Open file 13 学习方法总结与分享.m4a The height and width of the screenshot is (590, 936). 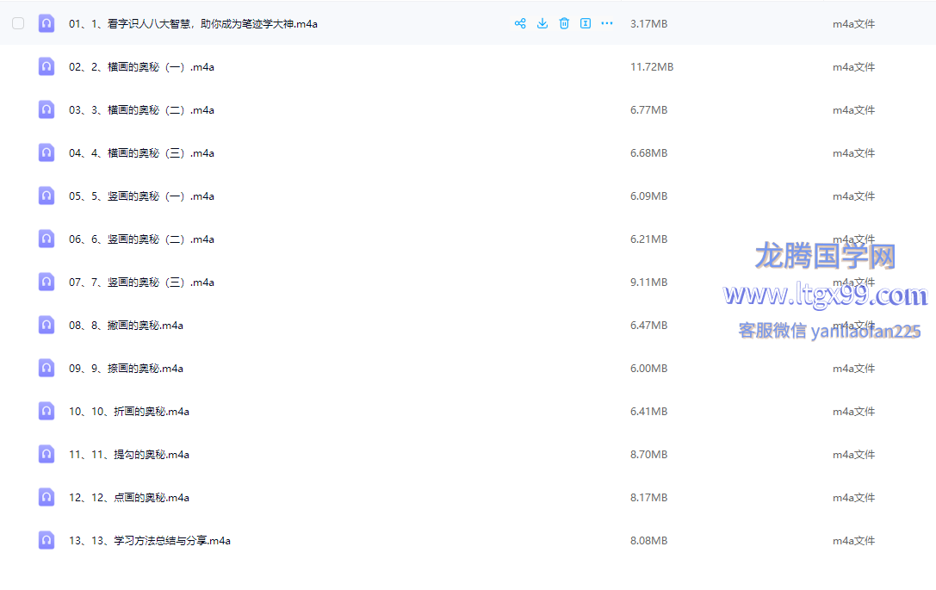(150, 541)
